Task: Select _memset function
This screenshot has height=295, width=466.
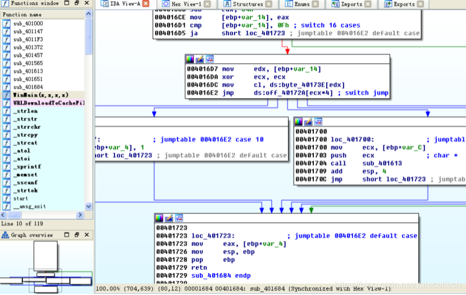Action: (x=26, y=175)
